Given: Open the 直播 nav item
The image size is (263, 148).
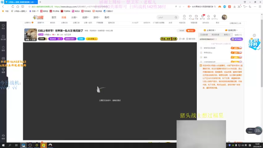Looking at the screenshot, I should click(x=64, y=17).
